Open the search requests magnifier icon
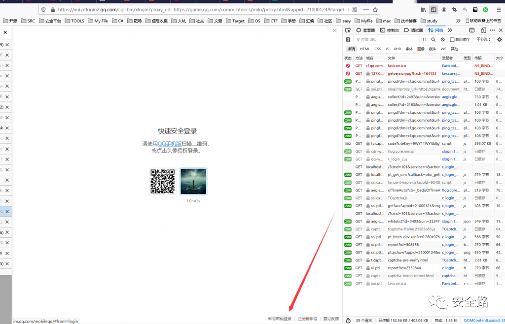 click(x=433, y=39)
